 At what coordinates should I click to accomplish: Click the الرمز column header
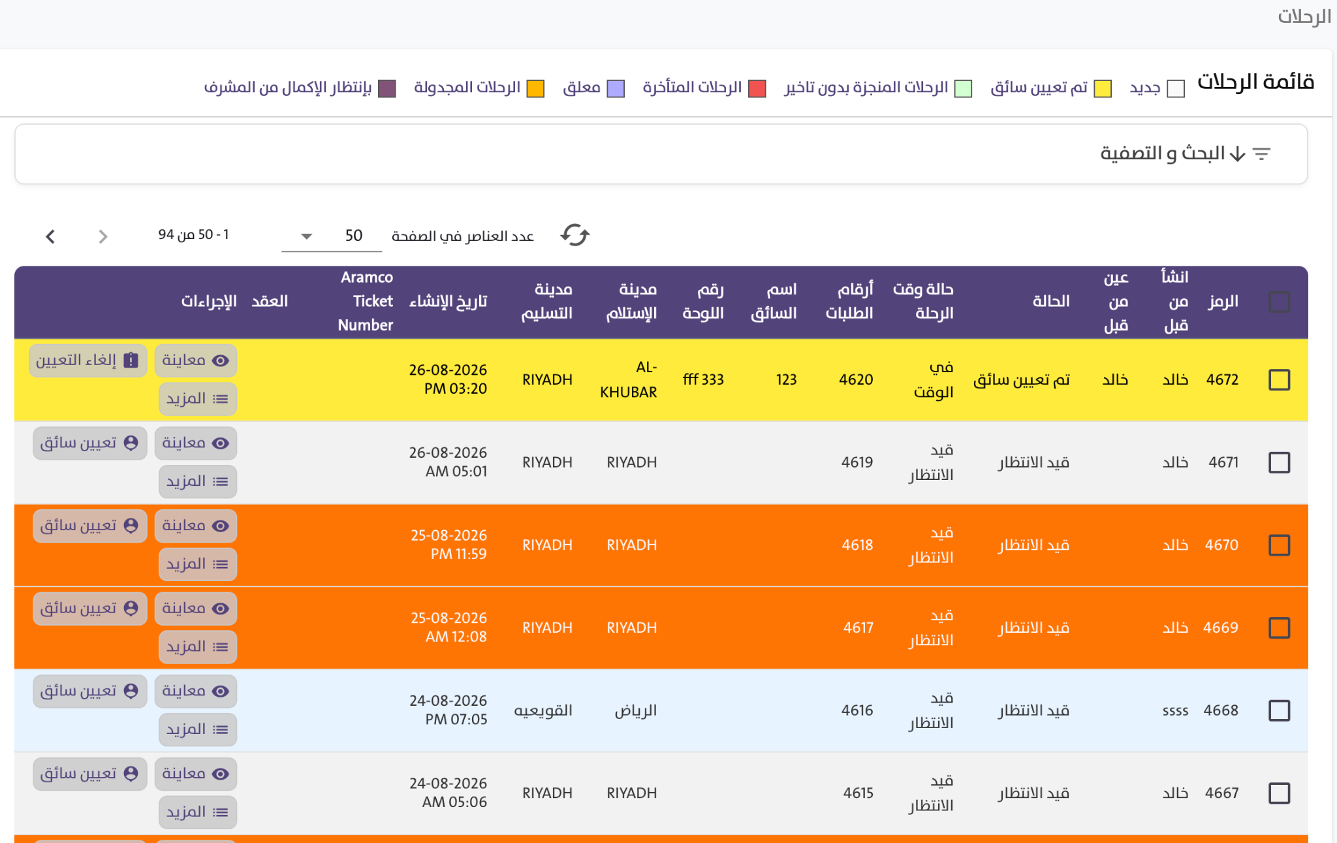[1223, 302]
